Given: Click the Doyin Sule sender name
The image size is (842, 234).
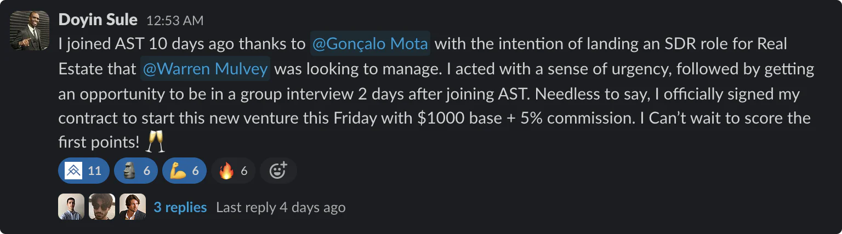Looking at the screenshot, I should pyautogui.click(x=98, y=21).
